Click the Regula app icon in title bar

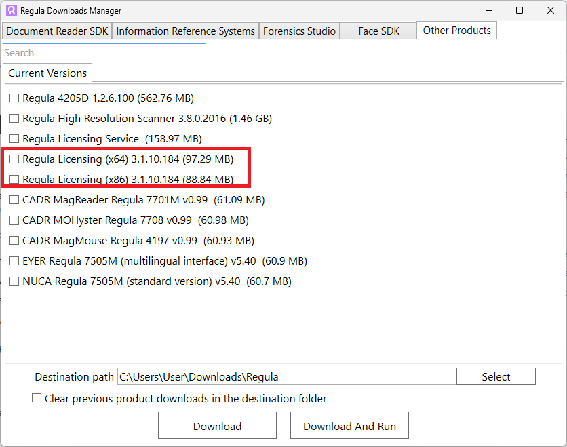[x=12, y=10]
